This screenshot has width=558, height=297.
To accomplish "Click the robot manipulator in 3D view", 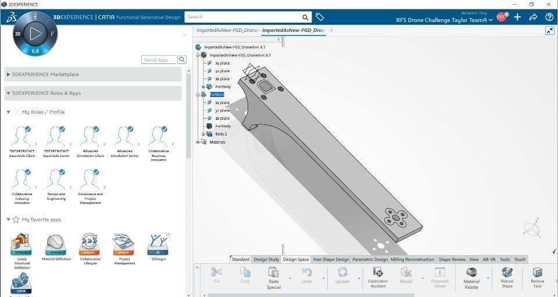I will (x=533, y=228).
